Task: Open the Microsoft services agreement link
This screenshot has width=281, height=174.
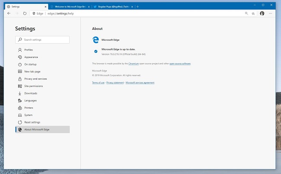Action: 140,83
